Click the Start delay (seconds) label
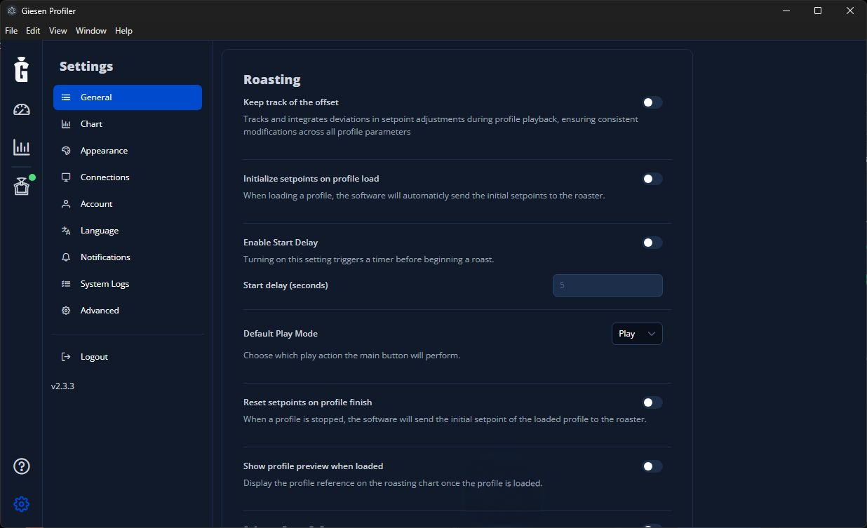 coord(285,285)
